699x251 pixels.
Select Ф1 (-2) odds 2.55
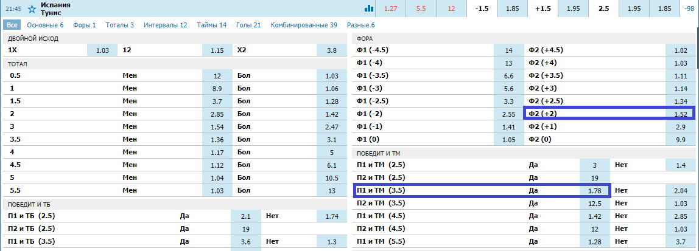[509, 114]
